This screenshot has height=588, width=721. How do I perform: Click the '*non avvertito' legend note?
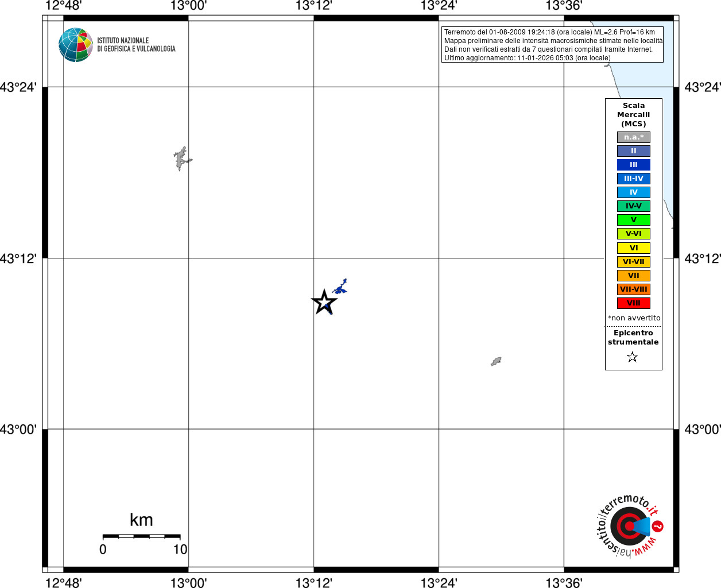tap(634, 318)
